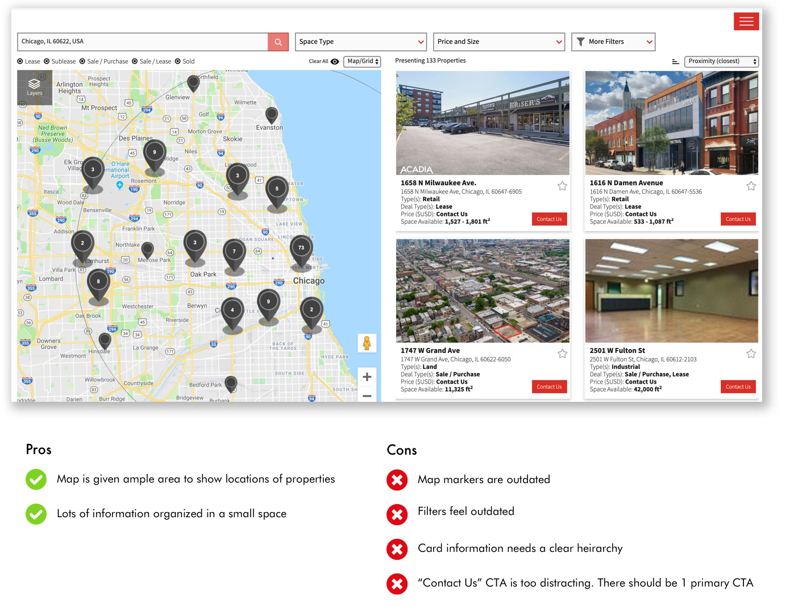Click the map cluster marker showing 4

[232, 313]
